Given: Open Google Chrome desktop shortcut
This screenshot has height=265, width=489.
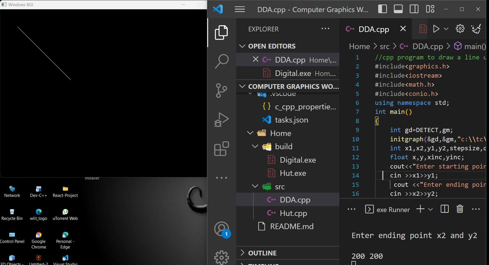Looking at the screenshot, I should coord(38,240).
